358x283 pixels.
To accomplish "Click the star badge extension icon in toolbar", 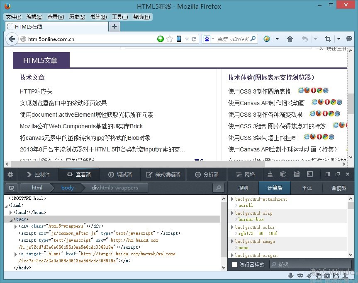I will point(267,39).
